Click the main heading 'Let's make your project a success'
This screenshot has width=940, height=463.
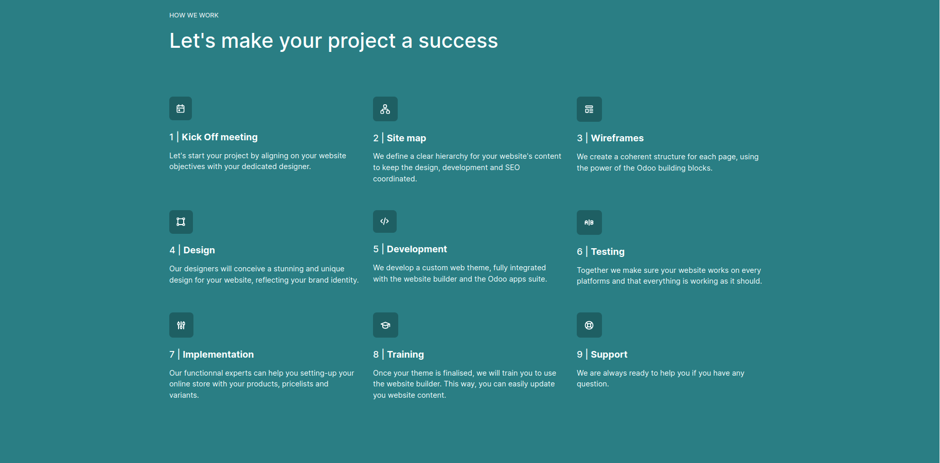[334, 41]
